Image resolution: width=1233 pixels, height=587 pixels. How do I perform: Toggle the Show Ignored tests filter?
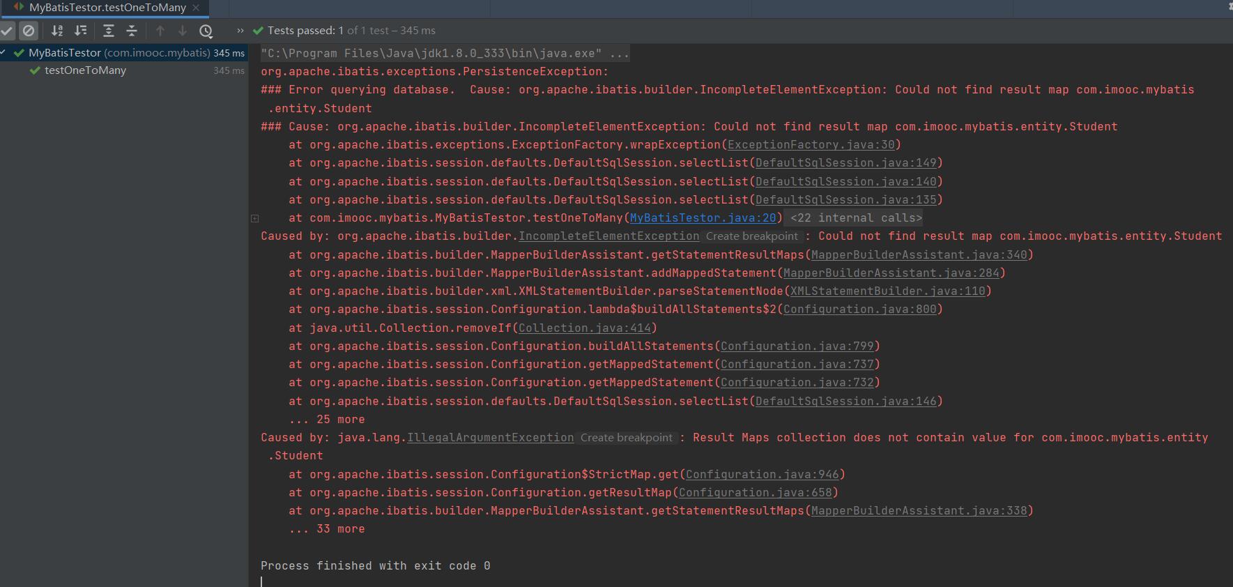29,31
